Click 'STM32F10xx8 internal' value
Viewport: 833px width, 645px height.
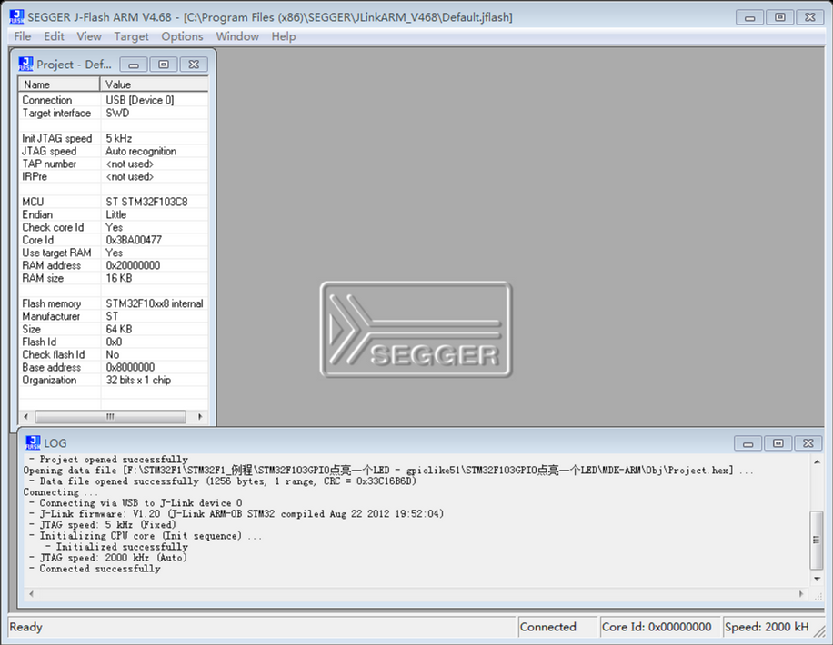coord(155,303)
